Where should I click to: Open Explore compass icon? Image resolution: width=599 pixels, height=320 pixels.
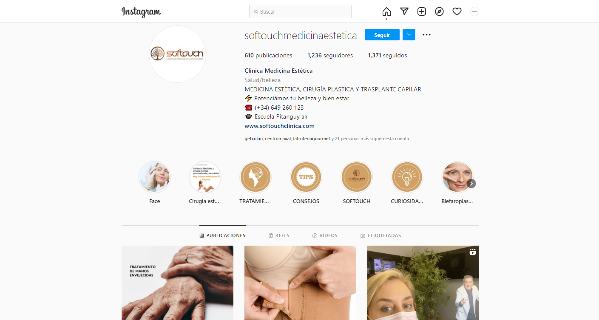pyautogui.click(x=440, y=11)
